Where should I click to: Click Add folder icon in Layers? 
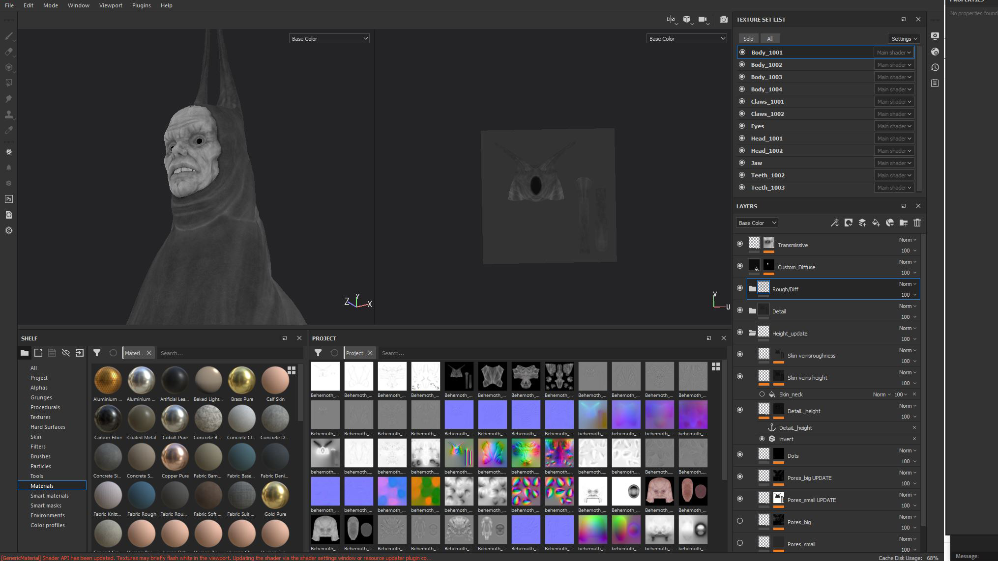[x=903, y=223]
